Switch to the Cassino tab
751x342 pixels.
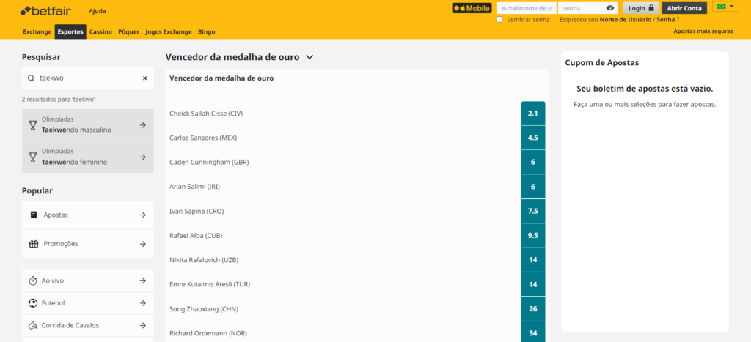pos(100,32)
